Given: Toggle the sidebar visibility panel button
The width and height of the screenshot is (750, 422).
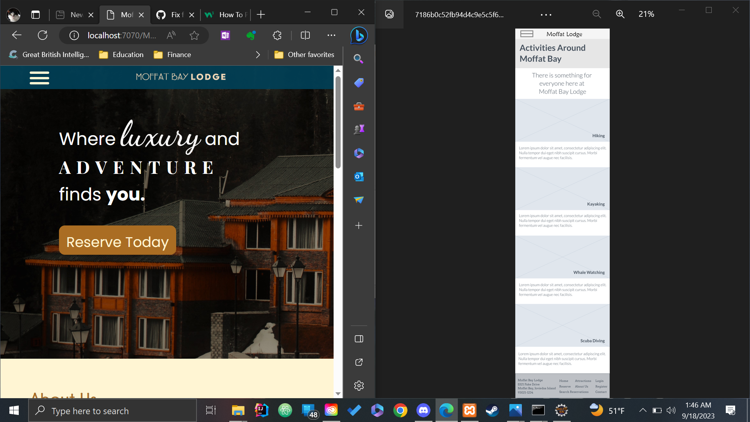Looking at the screenshot, I should [x=359, y=339].
